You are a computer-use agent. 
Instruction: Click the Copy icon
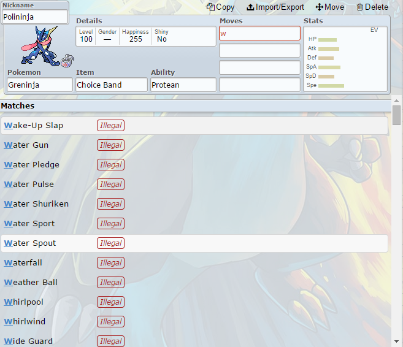pyautogui.click(x=210, y=7)
